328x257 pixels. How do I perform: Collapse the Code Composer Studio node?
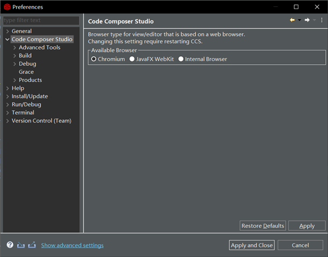8,40
